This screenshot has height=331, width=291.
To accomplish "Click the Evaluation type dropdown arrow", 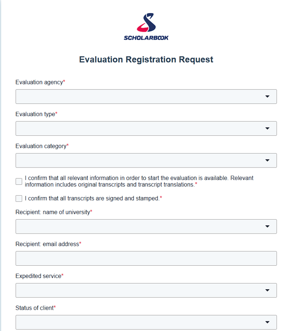I will pos(268,128).
